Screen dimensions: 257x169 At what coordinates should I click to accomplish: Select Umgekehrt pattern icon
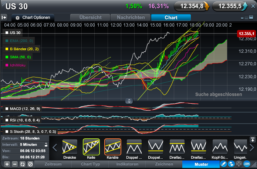pos(240,147)
